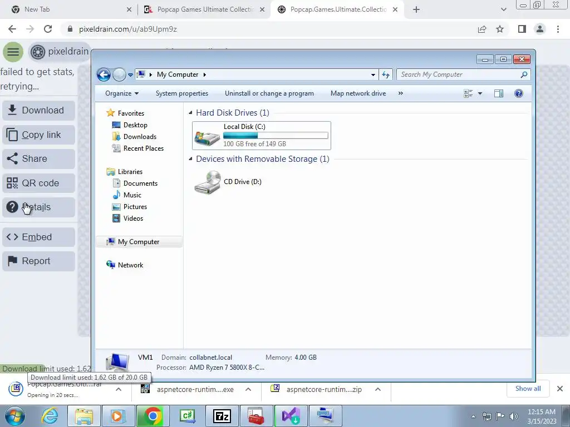Click Uninstall or change a program
This screenshot has width=570, height=427.
269,93
